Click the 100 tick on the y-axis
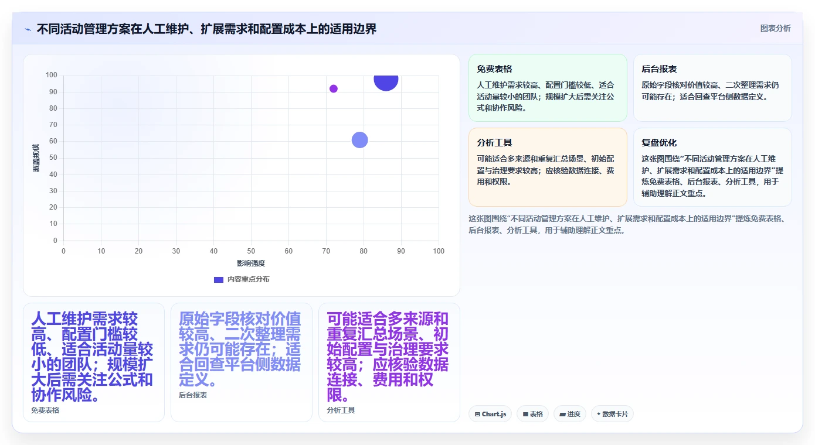 tap(52, 75)
